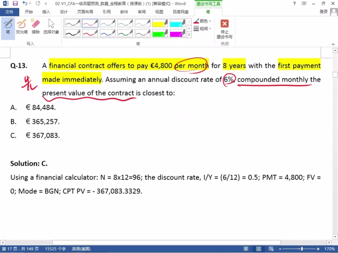Switch to the Insert (插入) ribbon tab
The image size is (338, 253).
(x=46, y=12)
